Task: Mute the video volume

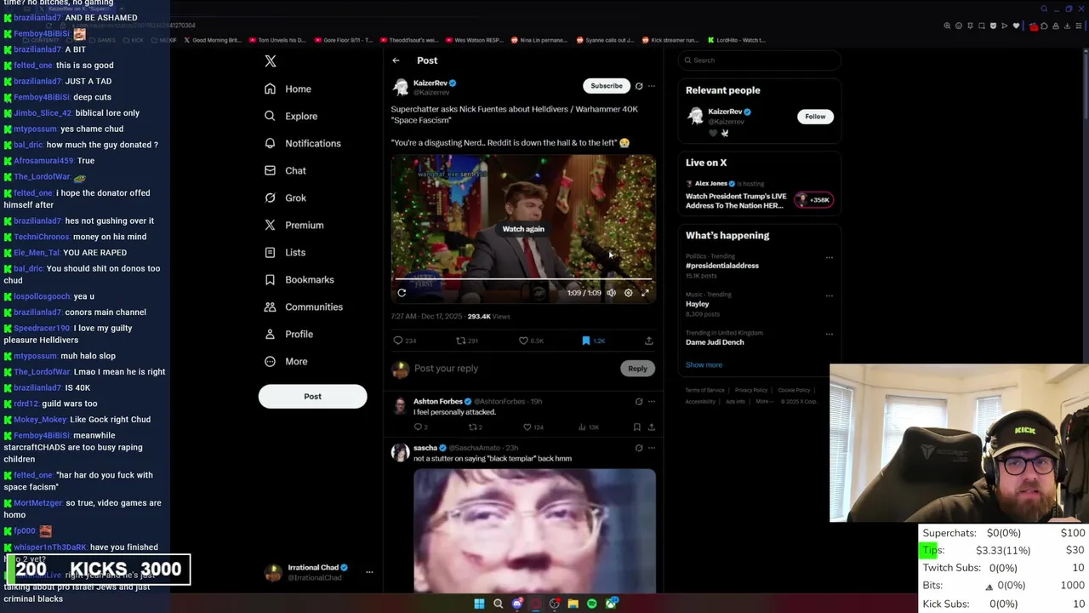Action: (611, 293)
